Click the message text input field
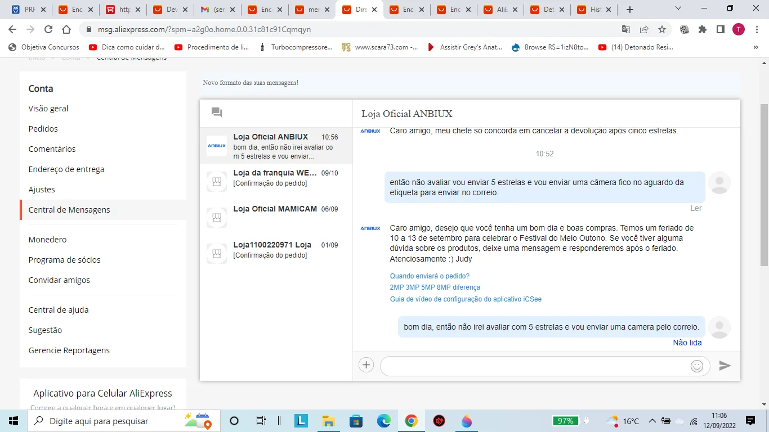769x432 pixels. pos(545,366)
